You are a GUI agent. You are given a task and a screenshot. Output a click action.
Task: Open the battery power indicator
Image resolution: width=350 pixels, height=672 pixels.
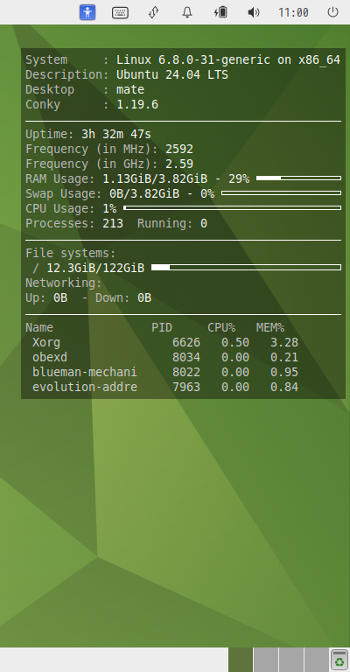point(220,12)
